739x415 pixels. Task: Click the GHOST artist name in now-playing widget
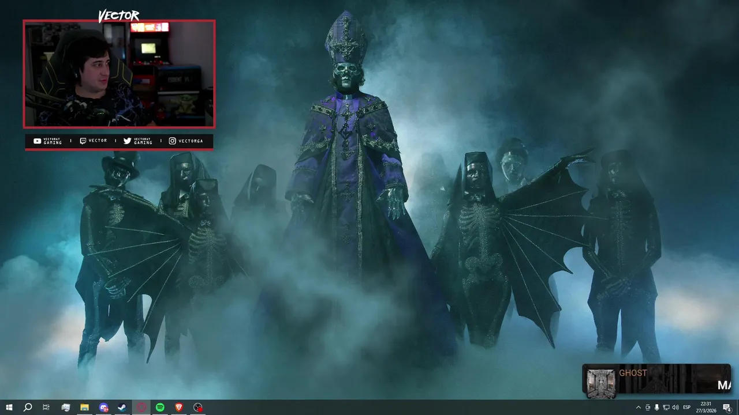coord(633,373)
